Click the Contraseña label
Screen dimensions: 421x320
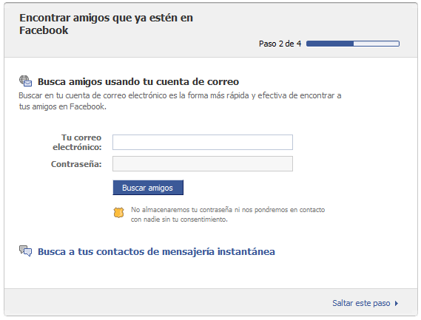tap(76, 164)
